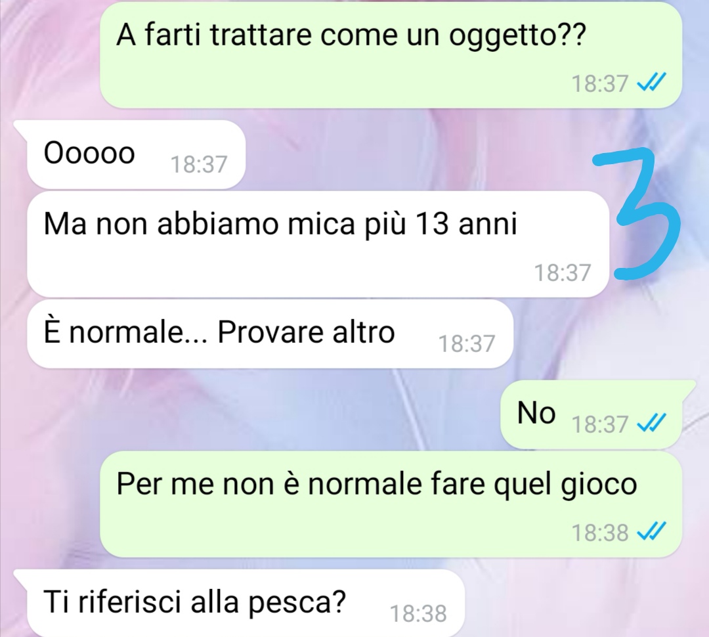Tap read receipt ticks beside 'No' message
Viewport: 709px width, 637px height.
click(x=651, y=424)
